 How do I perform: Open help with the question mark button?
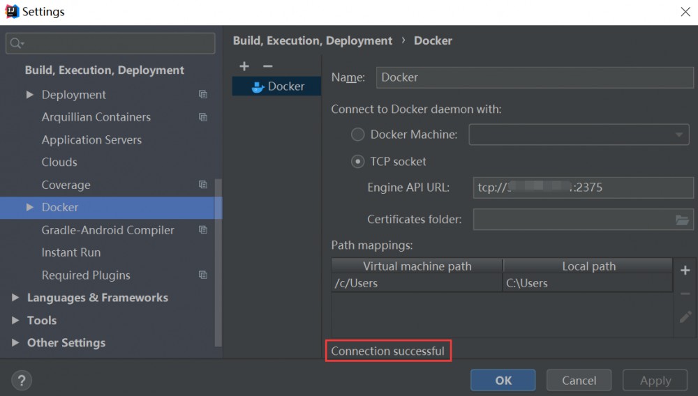(22, 381)
